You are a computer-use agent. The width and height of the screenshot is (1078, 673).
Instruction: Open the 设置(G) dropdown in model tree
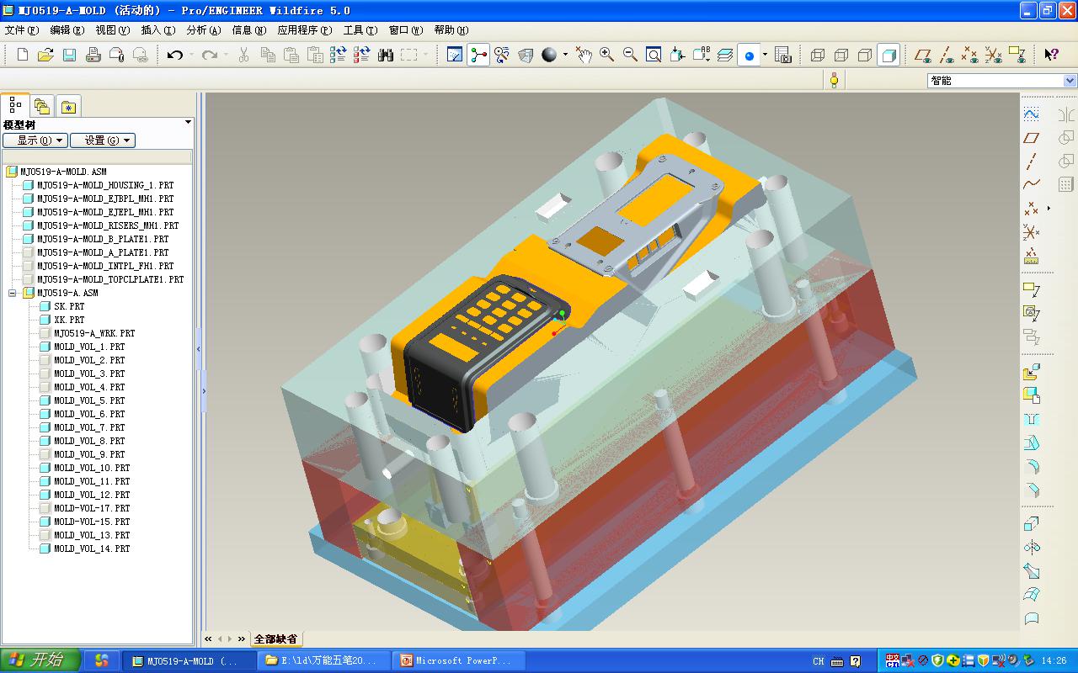click(103, 140)
